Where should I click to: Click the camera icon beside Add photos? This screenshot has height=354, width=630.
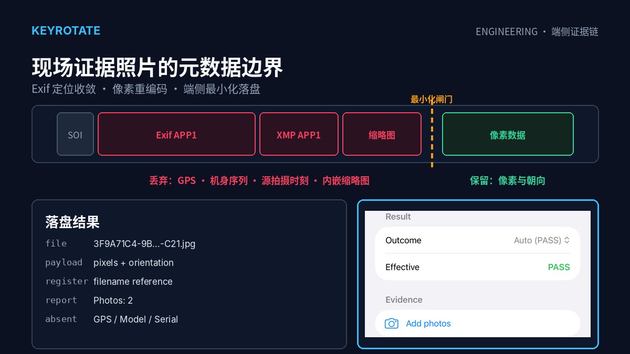[392, 324]
